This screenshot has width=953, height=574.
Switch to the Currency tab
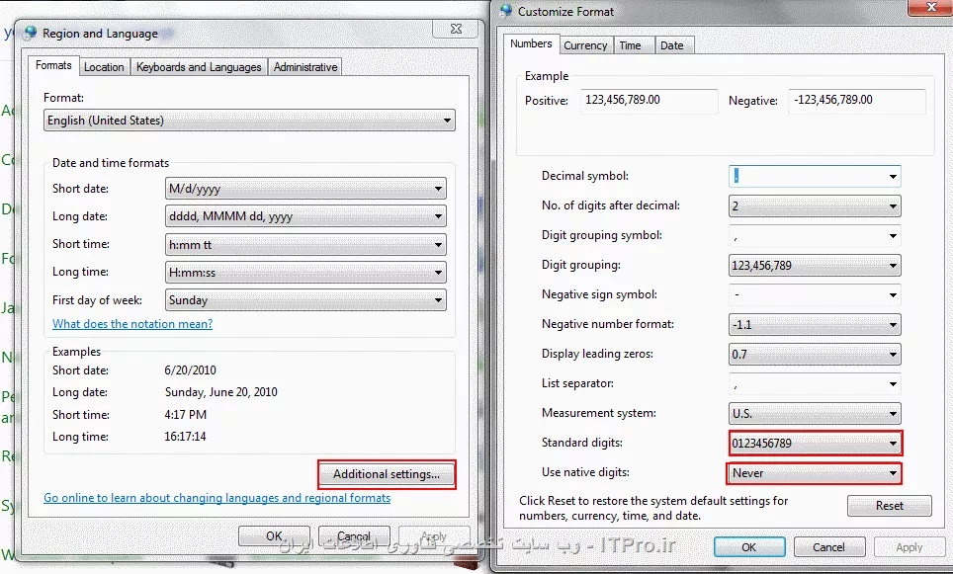(585, 45)
